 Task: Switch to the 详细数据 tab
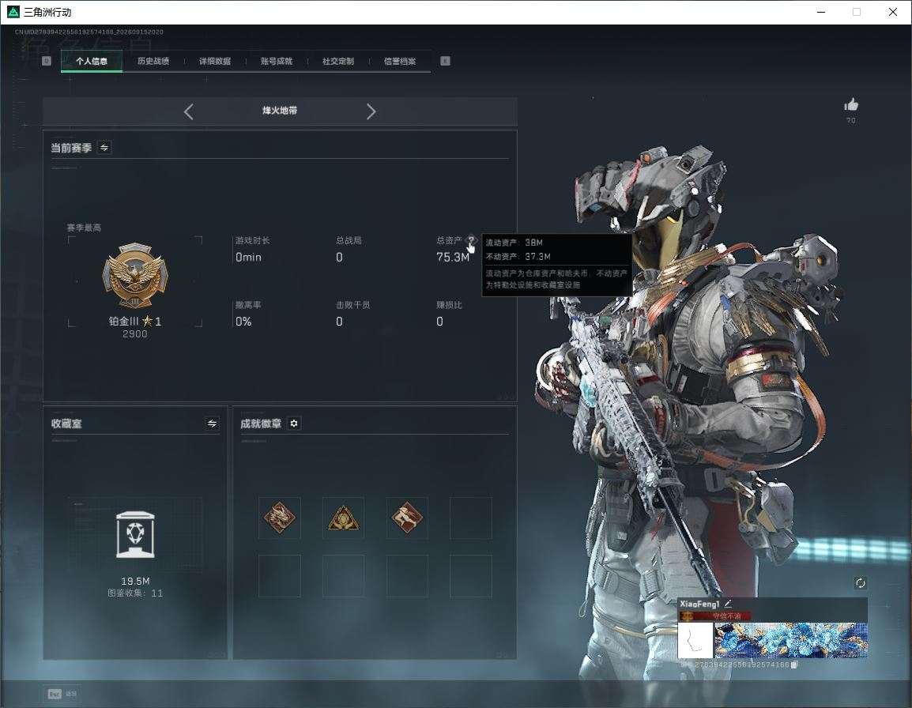[215, 61]
